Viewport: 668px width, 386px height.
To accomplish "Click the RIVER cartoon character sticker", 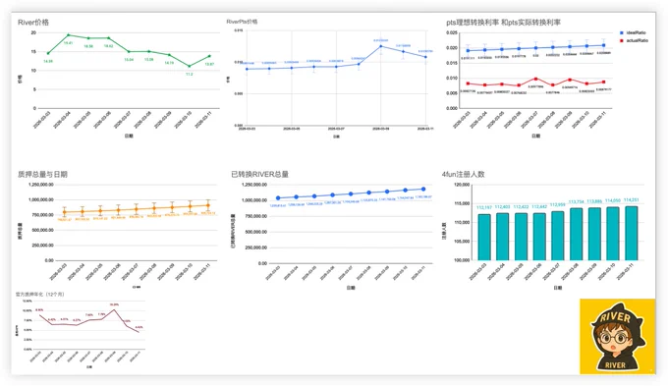I will click(x=617, y=337).
